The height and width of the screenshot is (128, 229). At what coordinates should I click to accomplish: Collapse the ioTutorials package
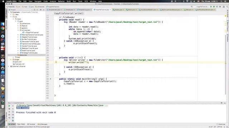[x=18, y=30]
